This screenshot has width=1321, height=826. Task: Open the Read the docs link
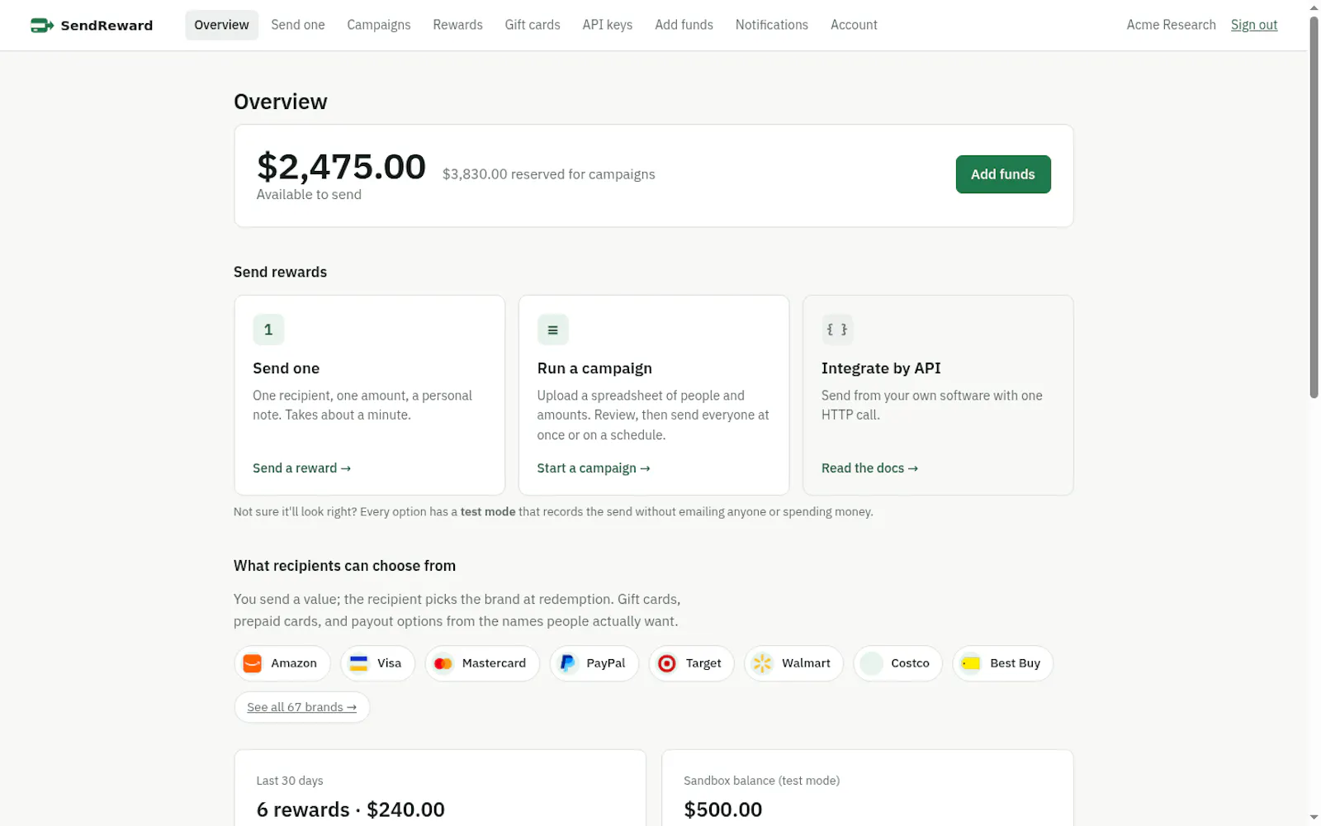pyautogui.click(x=869, y=468)
